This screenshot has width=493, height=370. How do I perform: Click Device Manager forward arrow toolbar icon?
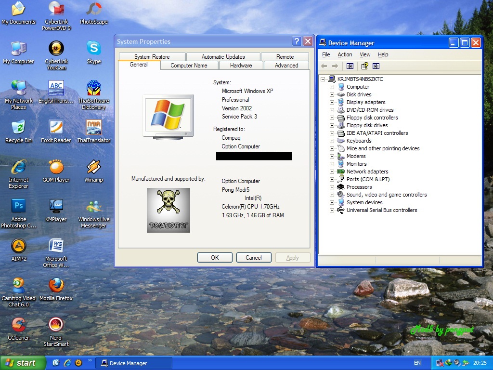click(335, 66)
